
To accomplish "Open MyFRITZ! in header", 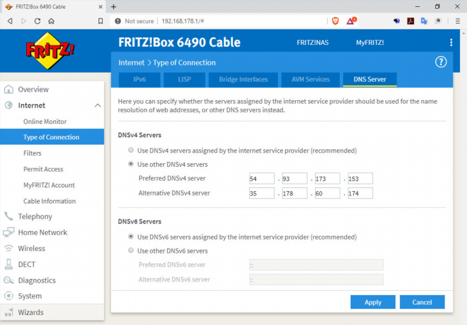I will (370, 42).
